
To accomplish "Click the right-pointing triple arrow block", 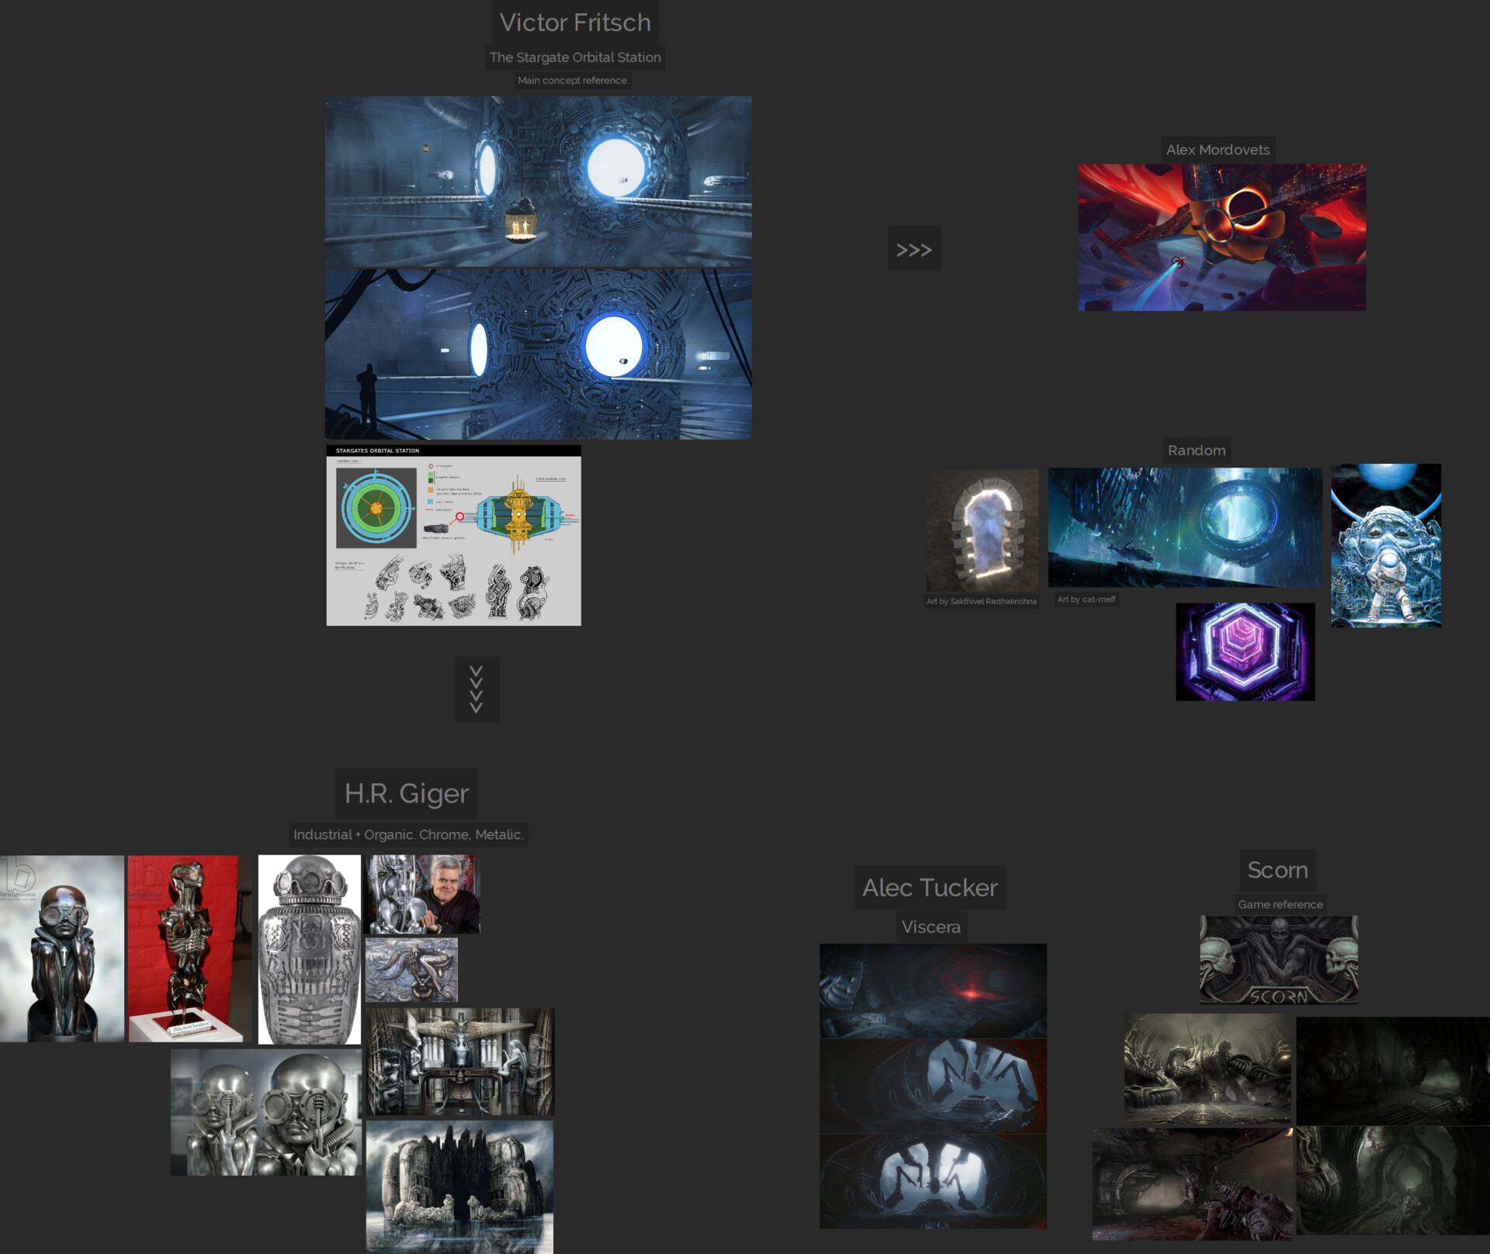I will point(913,249).
